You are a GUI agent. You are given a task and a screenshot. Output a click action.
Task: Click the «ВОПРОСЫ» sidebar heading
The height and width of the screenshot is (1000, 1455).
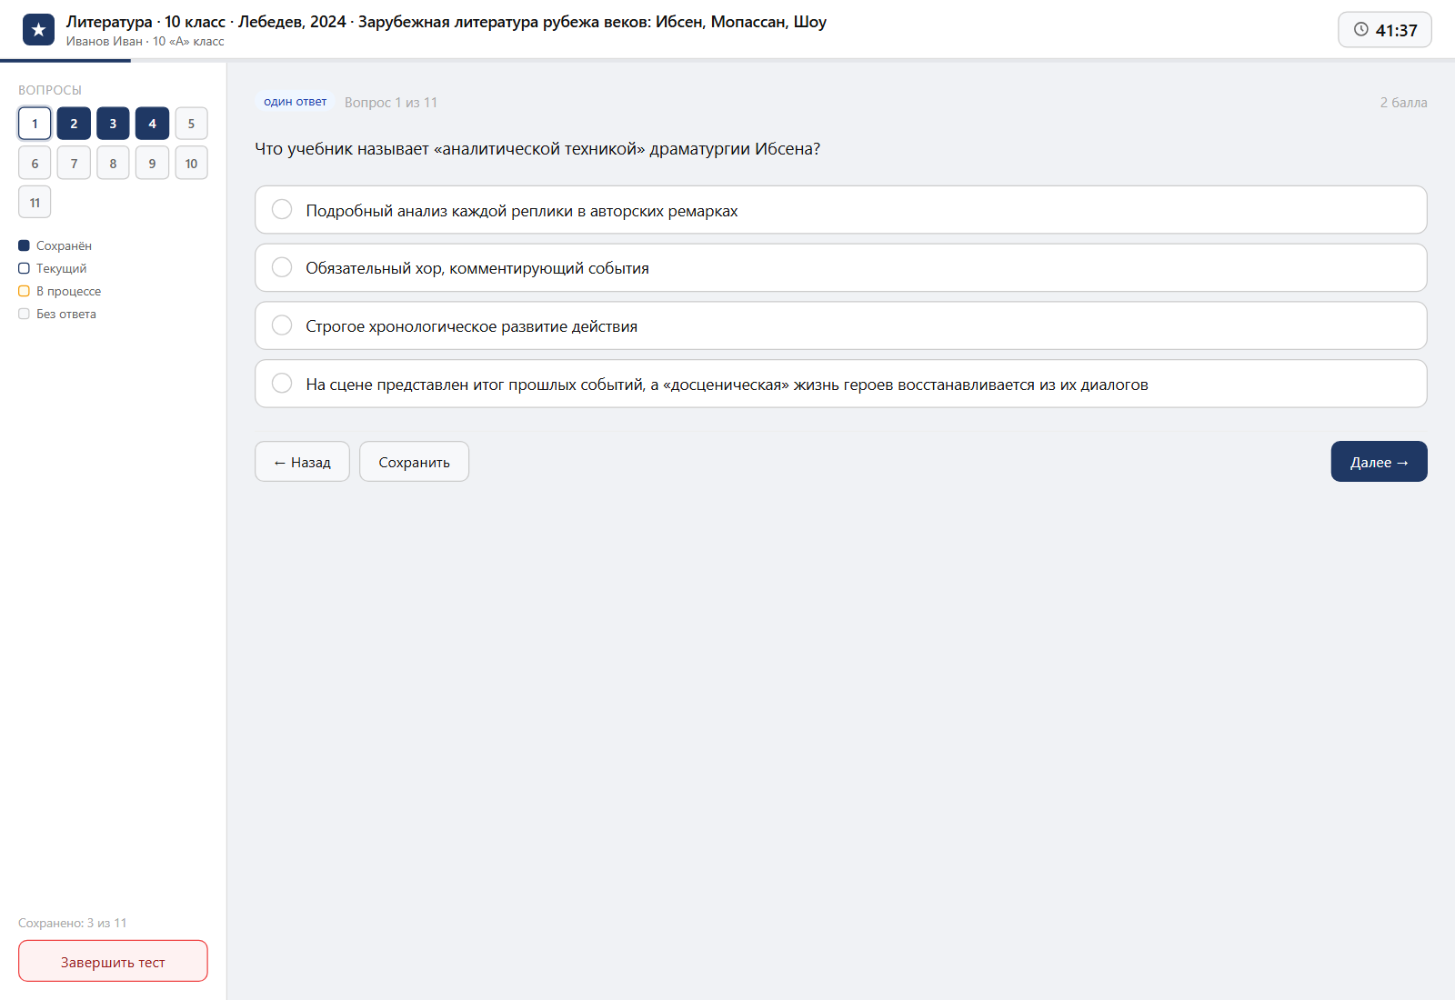50,90
